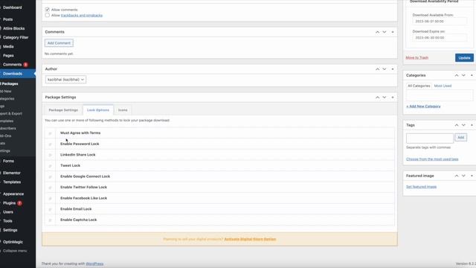Tick the Enable Password Lock checkbox

point(50,144)
